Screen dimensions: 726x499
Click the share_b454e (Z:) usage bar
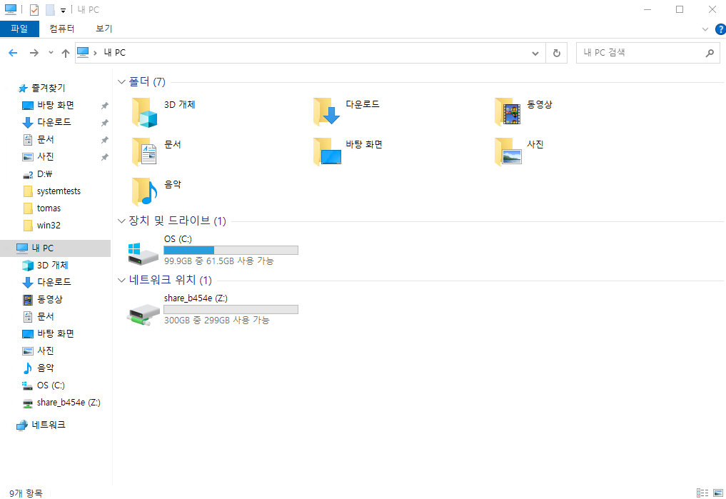coord(231,310)
